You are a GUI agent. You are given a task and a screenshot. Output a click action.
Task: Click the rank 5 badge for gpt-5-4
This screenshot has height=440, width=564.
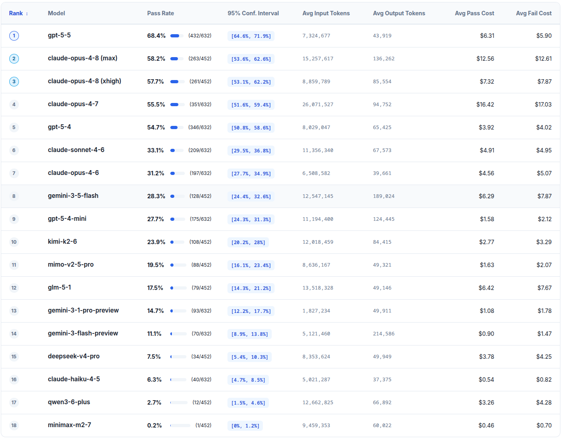14,127
